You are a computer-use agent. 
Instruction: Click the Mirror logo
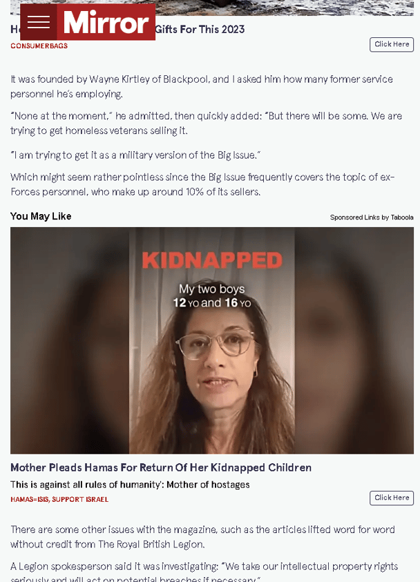coord(106,22)
